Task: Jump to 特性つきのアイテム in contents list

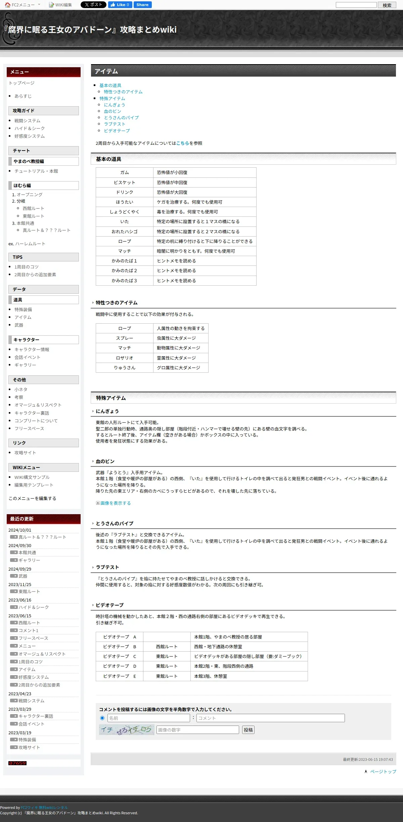Action: point(123,92)
